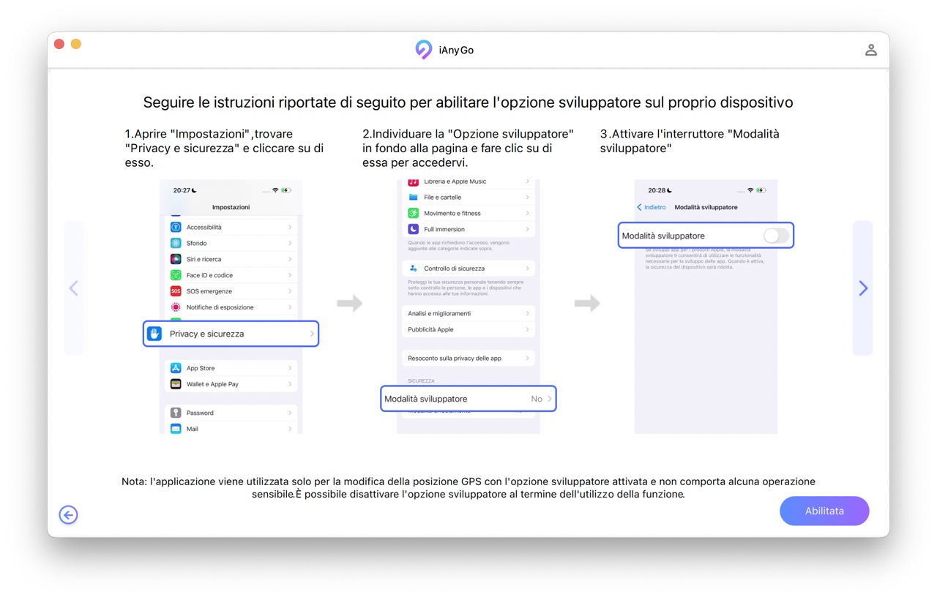Go back using the circled arrow icon
The image size is (937, 600).
click(x=68, y=515)
